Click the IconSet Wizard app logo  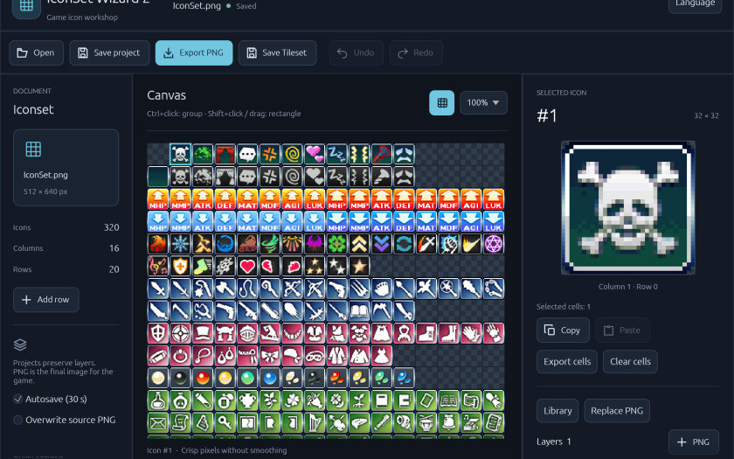pyautogui.click(x=26, y=5)
